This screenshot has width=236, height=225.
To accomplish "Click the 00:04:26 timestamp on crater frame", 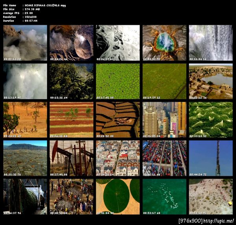I will click(59, 59).
